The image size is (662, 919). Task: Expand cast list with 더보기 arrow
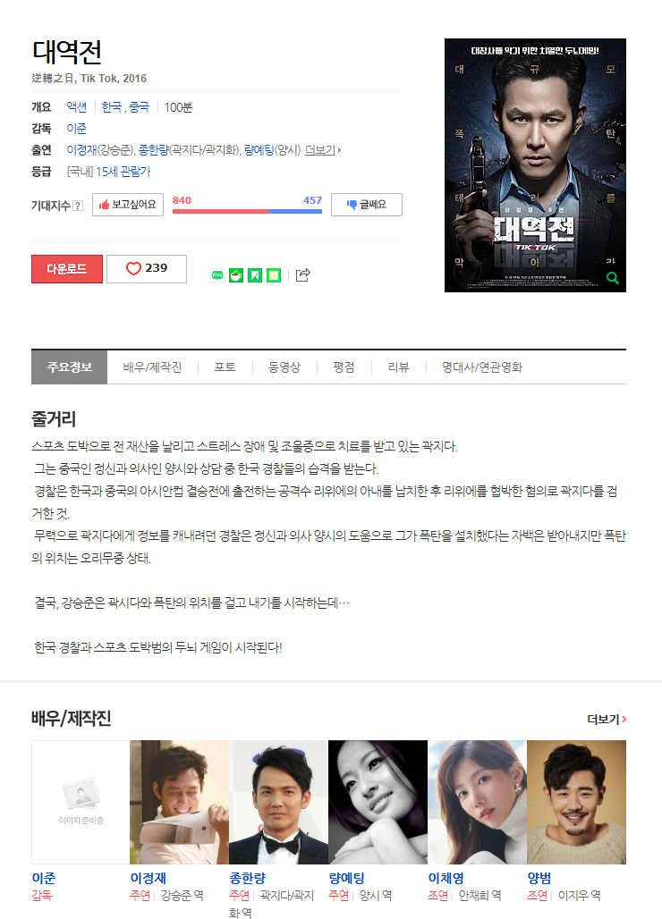(x=322, y=150)
